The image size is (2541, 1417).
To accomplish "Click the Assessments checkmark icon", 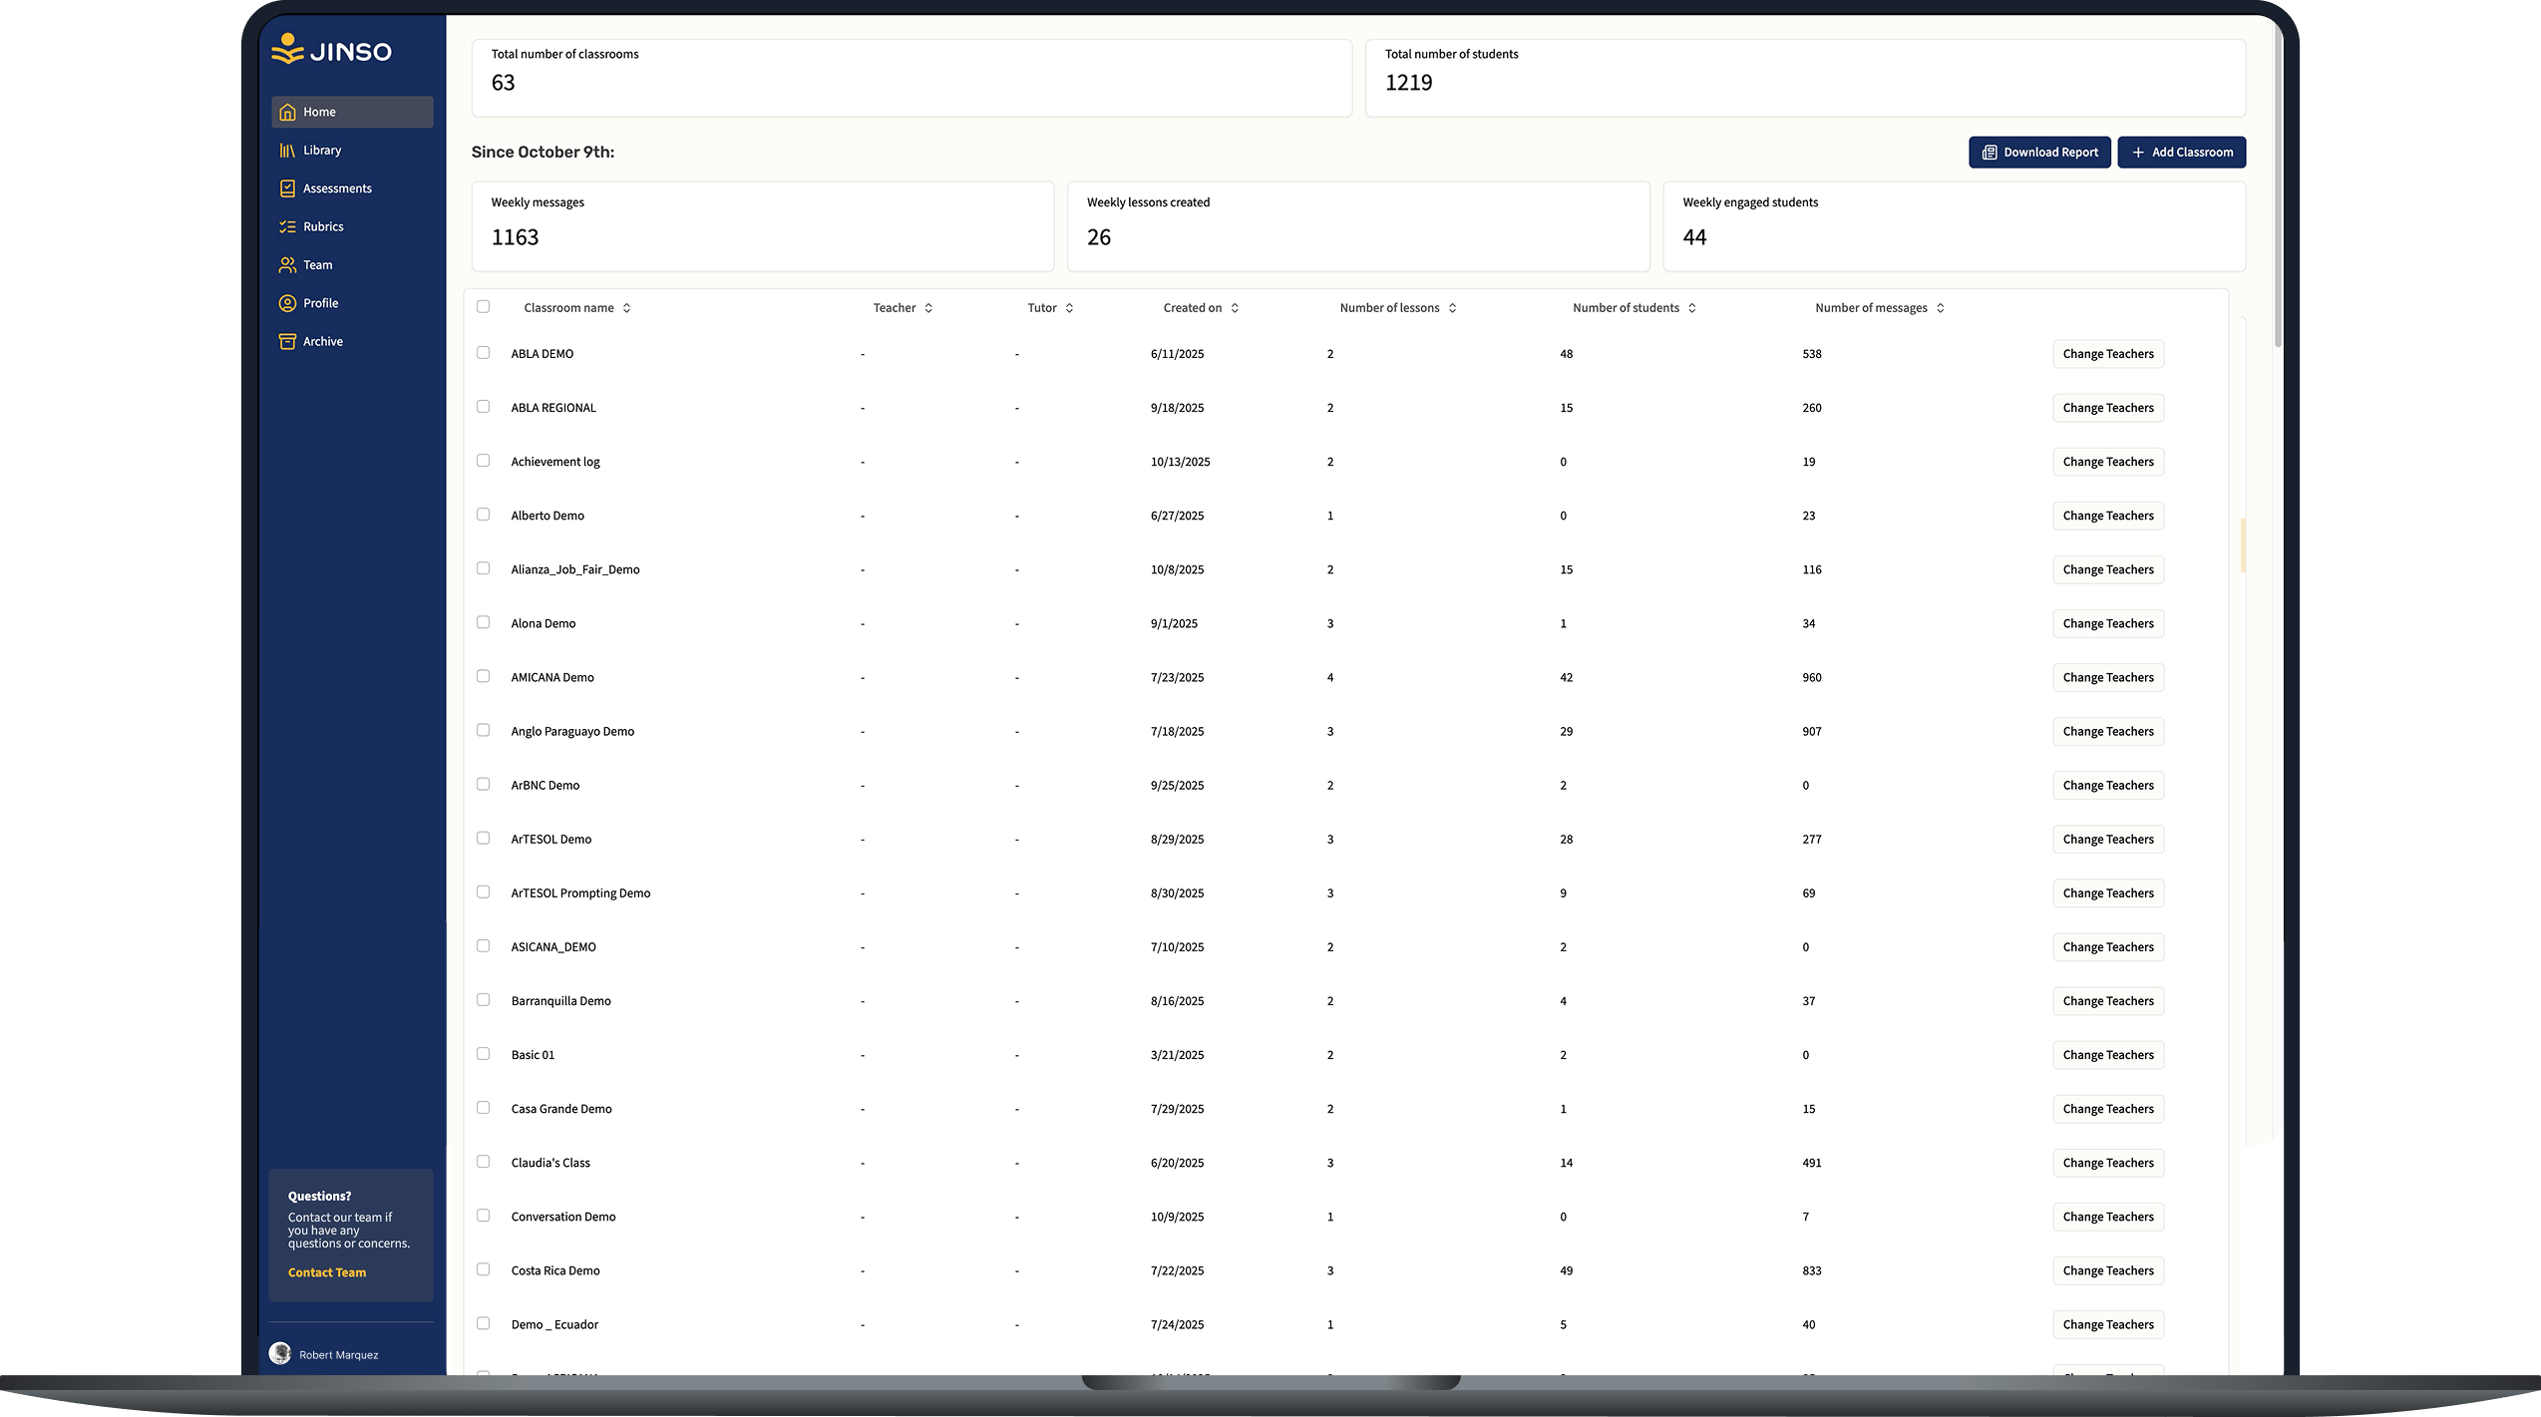I will point(287,188).
